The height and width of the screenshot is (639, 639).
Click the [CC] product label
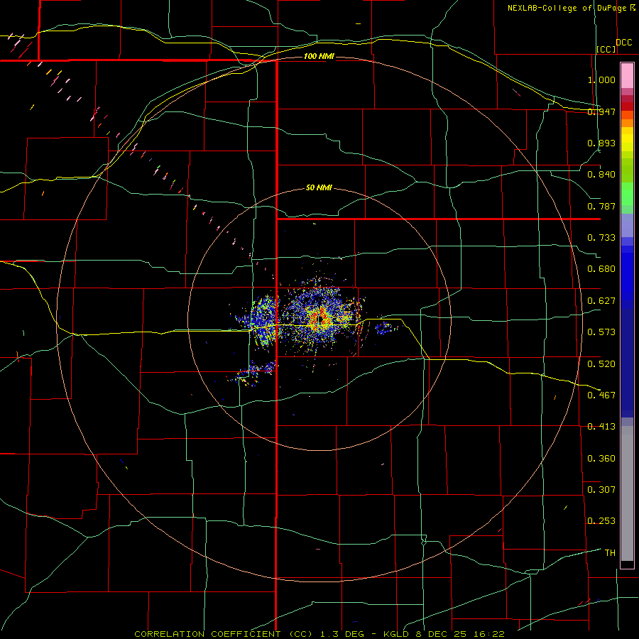click(606, 49)
